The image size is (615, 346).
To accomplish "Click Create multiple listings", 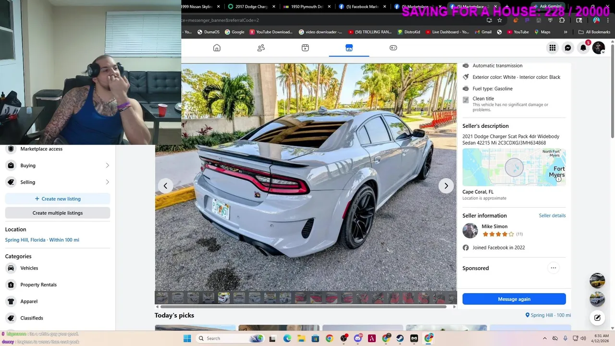I will tap(58, 213).
